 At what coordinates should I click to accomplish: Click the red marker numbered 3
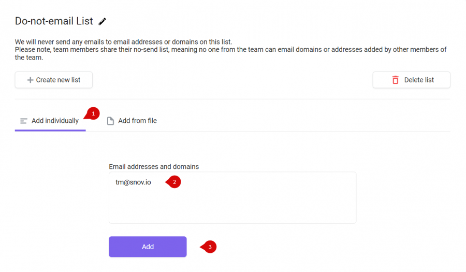click(209, 247)
